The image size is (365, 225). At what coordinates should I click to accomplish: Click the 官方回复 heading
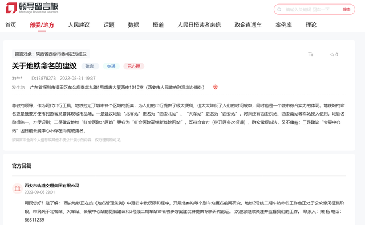pos(22,166)
